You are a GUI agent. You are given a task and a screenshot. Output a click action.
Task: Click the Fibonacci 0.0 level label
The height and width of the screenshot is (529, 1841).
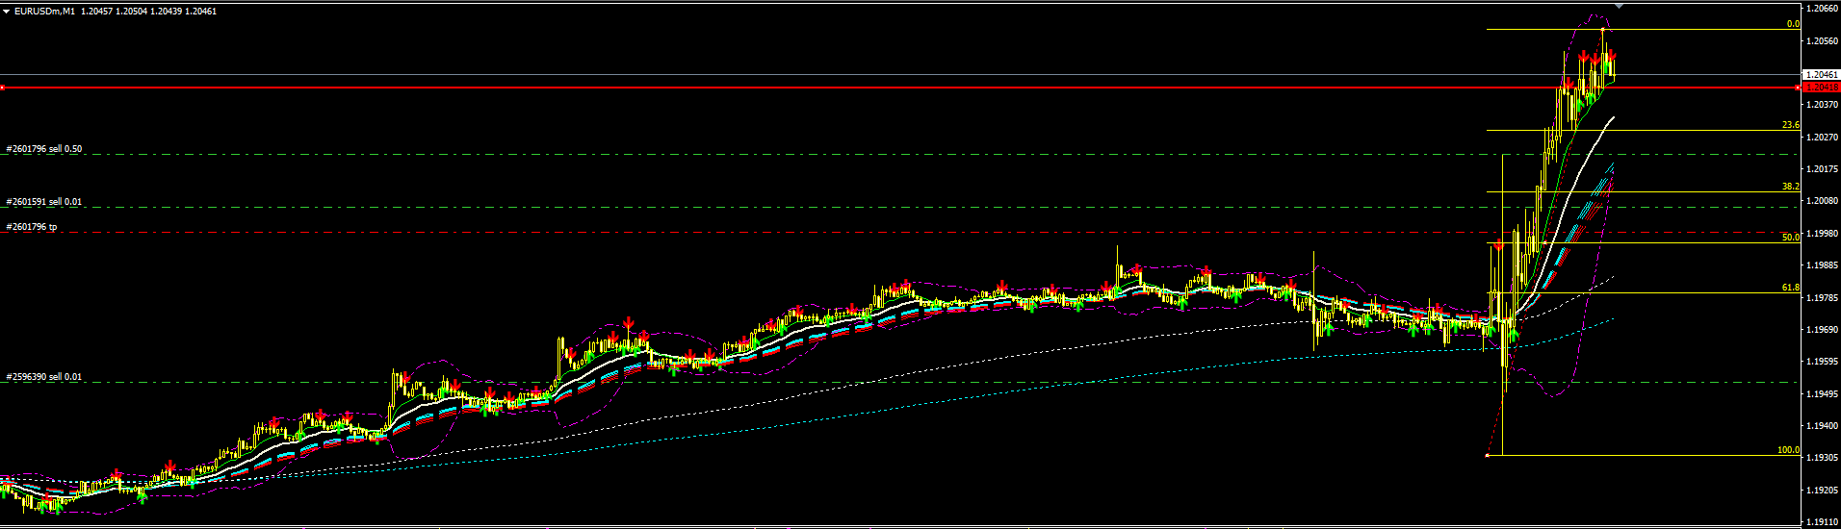click(1793, 24)
